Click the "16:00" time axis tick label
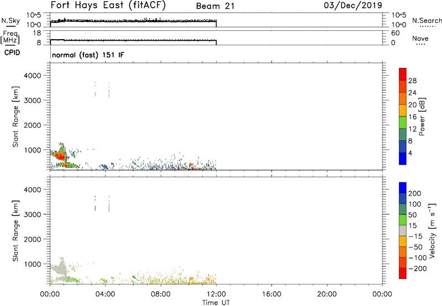The width and height of the screenshot is (442, 306). pyautogui.click(x=271, y=294)
